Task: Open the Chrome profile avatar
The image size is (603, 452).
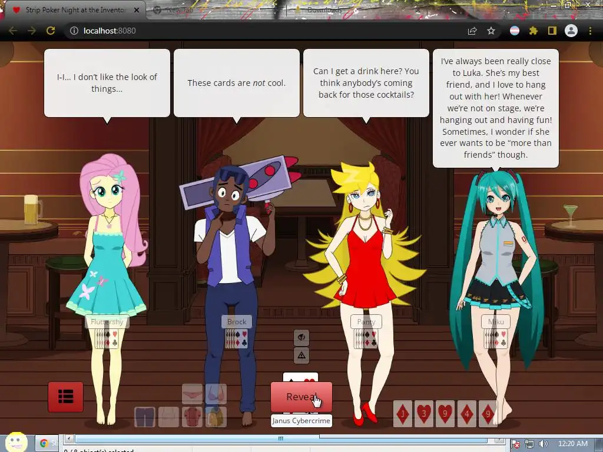Action: tap(571, 31)
